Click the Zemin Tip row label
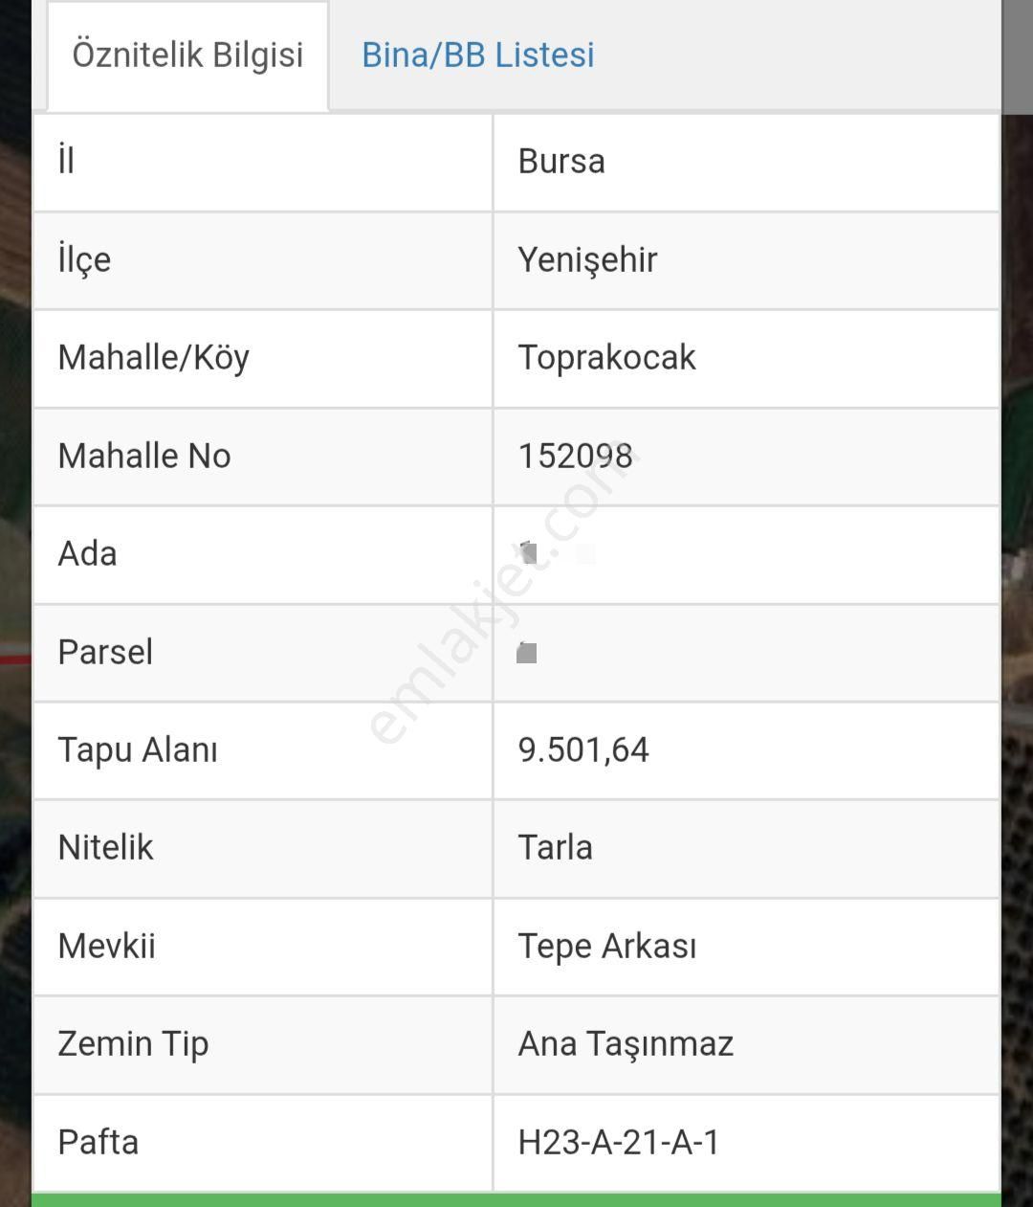Image resolution: width=1033 pixels, height=1207 pixels. point(133,1043)
